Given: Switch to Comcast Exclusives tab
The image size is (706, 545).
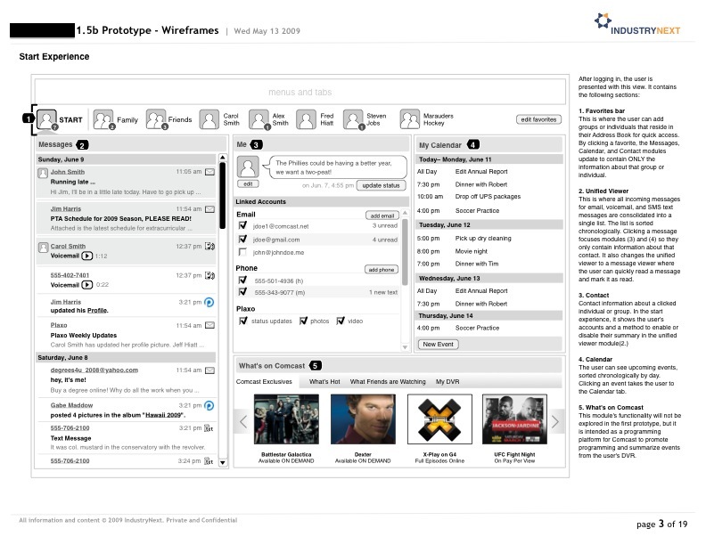Looking at the screenshot, I should pyautogui.click(x=264, y=382).
